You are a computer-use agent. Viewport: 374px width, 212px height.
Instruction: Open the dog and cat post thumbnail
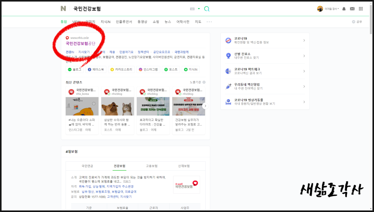click(118, 106)
